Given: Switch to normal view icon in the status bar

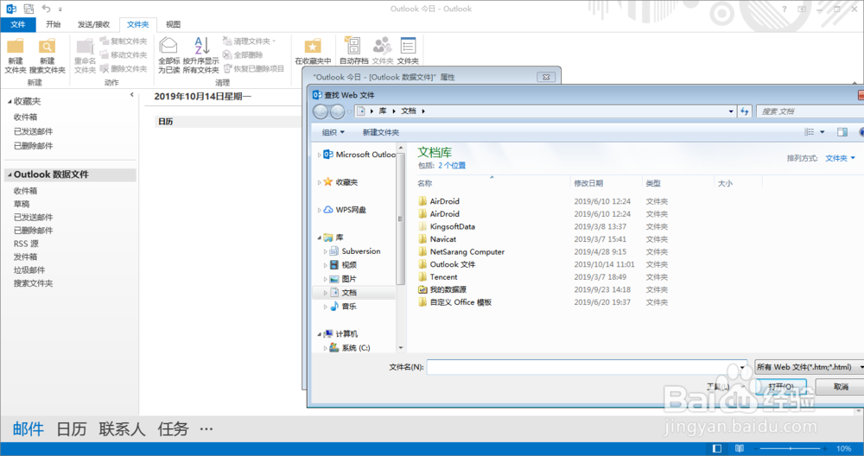Looking at the screenshot, I should (x=716, y=449).
